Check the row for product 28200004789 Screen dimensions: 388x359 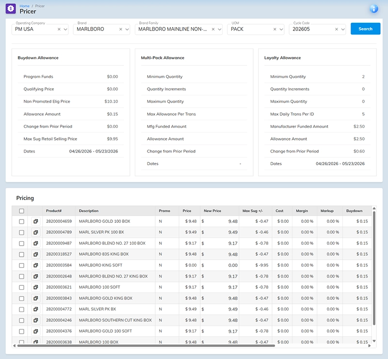(x=21, y=233)
